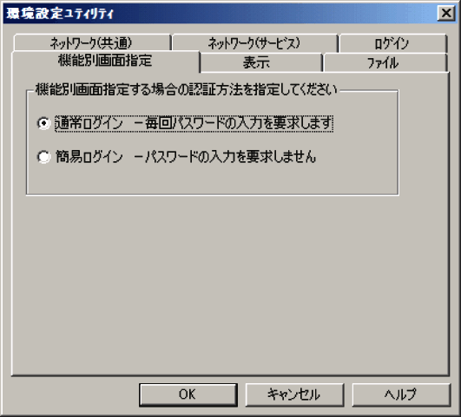Click the 簡易ログイン option name text
461x417 pixels.
tap(89, 157)
